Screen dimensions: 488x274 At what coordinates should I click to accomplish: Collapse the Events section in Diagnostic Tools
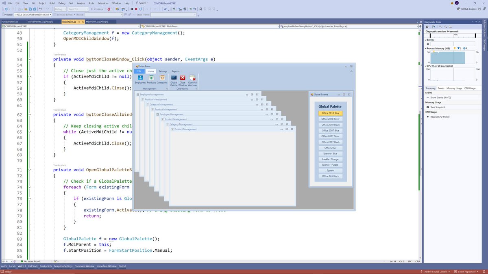426,40
